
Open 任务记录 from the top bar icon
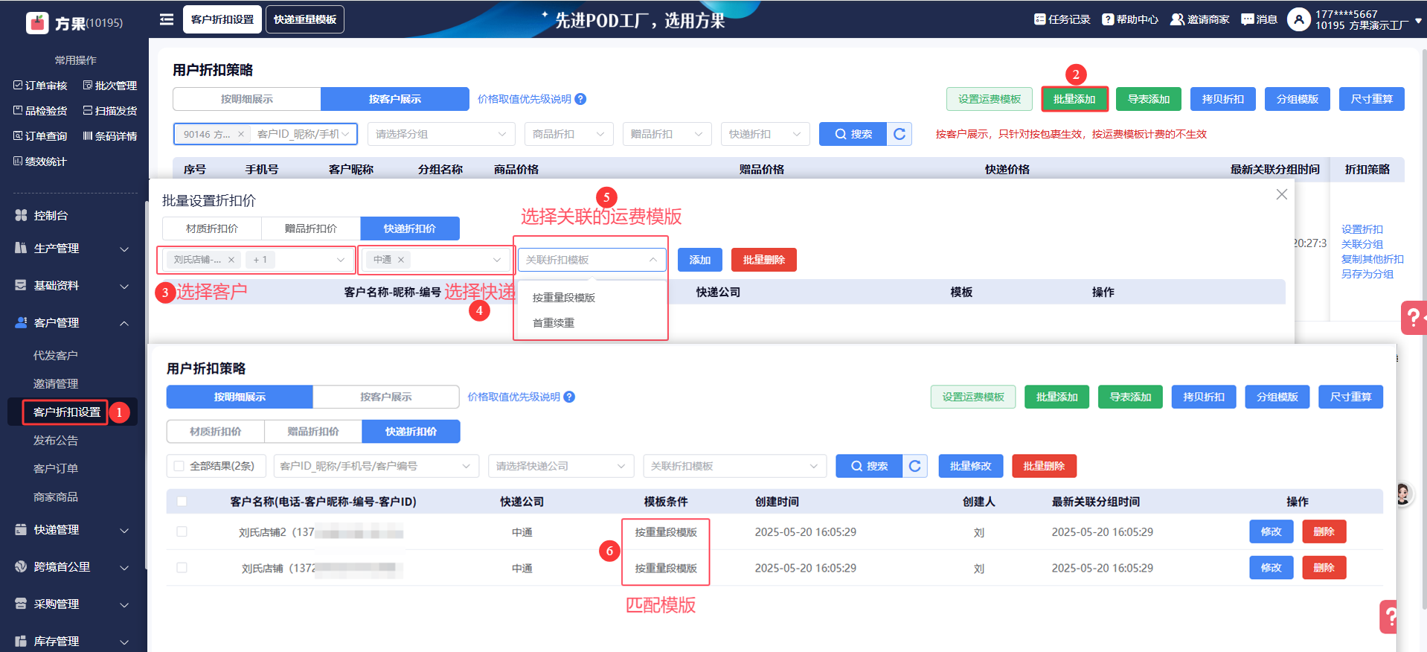click(1039, 19)
